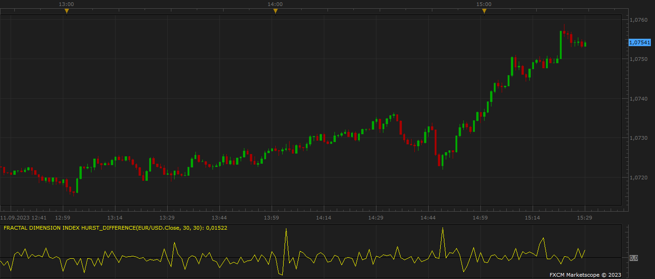Viewport: 655px width, 279px height.
Task: Click the 15:29 time axis label
Action: click(x=585, y=218)
